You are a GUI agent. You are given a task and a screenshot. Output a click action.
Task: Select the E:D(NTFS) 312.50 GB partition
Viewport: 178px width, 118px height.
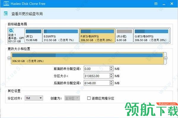pos(61,35)
